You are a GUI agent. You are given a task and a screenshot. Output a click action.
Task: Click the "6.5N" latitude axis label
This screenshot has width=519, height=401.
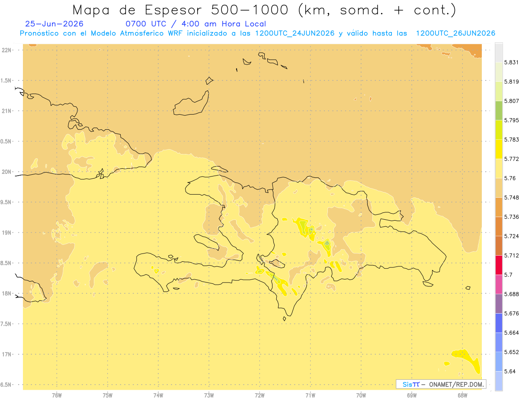(x=6, y=385)
